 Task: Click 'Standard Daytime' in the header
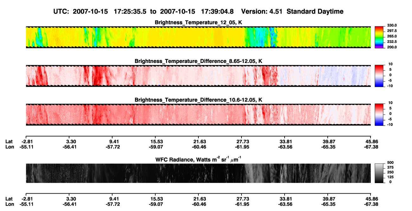click(x=314, y=12)
